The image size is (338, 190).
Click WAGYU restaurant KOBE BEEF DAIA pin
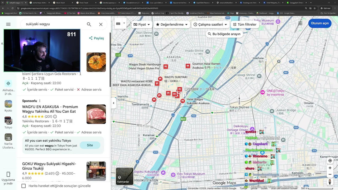157,84
